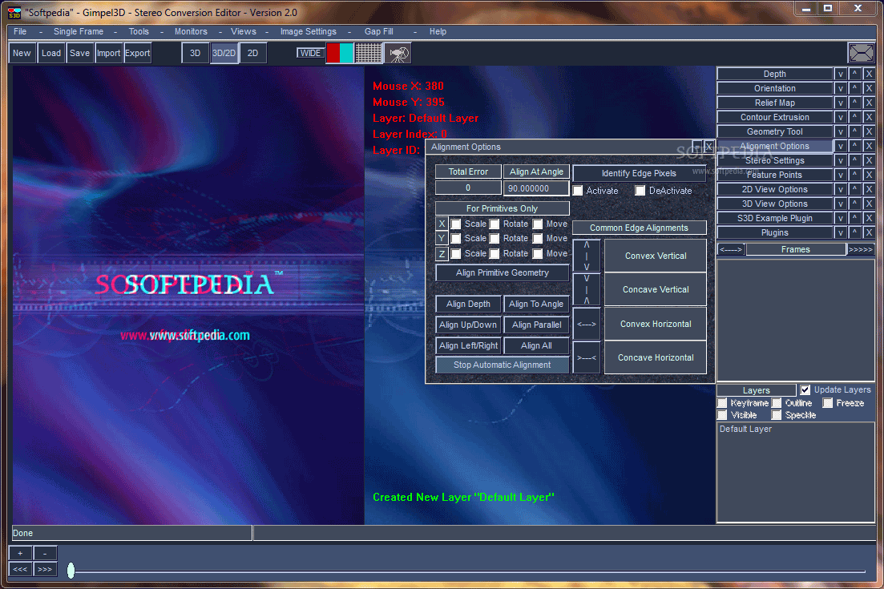
Task: Click the <---> convex horizontal arrow icon
Action: (x=587, y=324)
